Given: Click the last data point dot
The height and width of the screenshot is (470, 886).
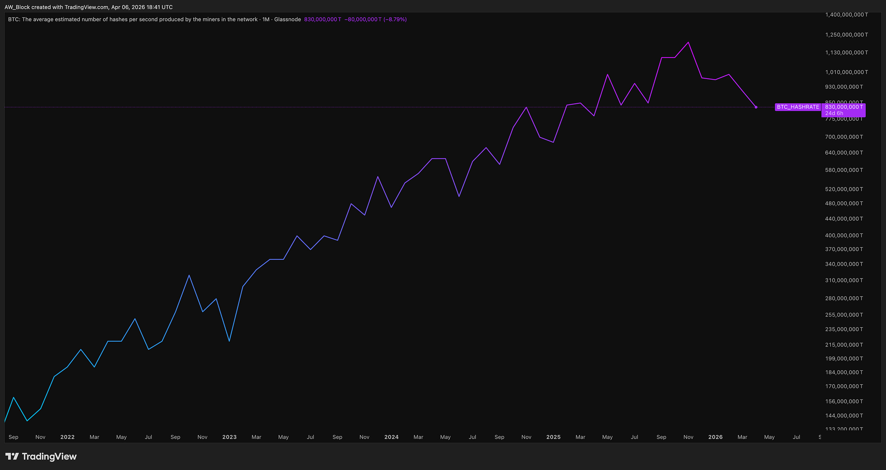Looking at the screenshot, I should (x=756, y=107).
